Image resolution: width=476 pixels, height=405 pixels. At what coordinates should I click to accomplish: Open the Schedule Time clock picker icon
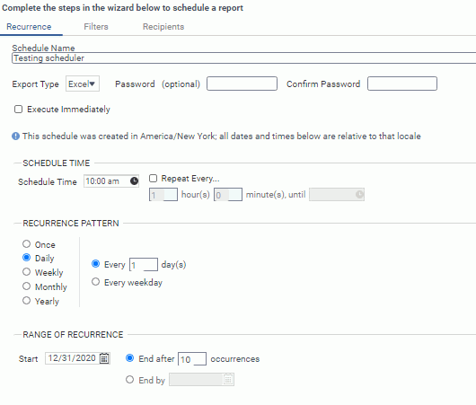tap(134, 181)
